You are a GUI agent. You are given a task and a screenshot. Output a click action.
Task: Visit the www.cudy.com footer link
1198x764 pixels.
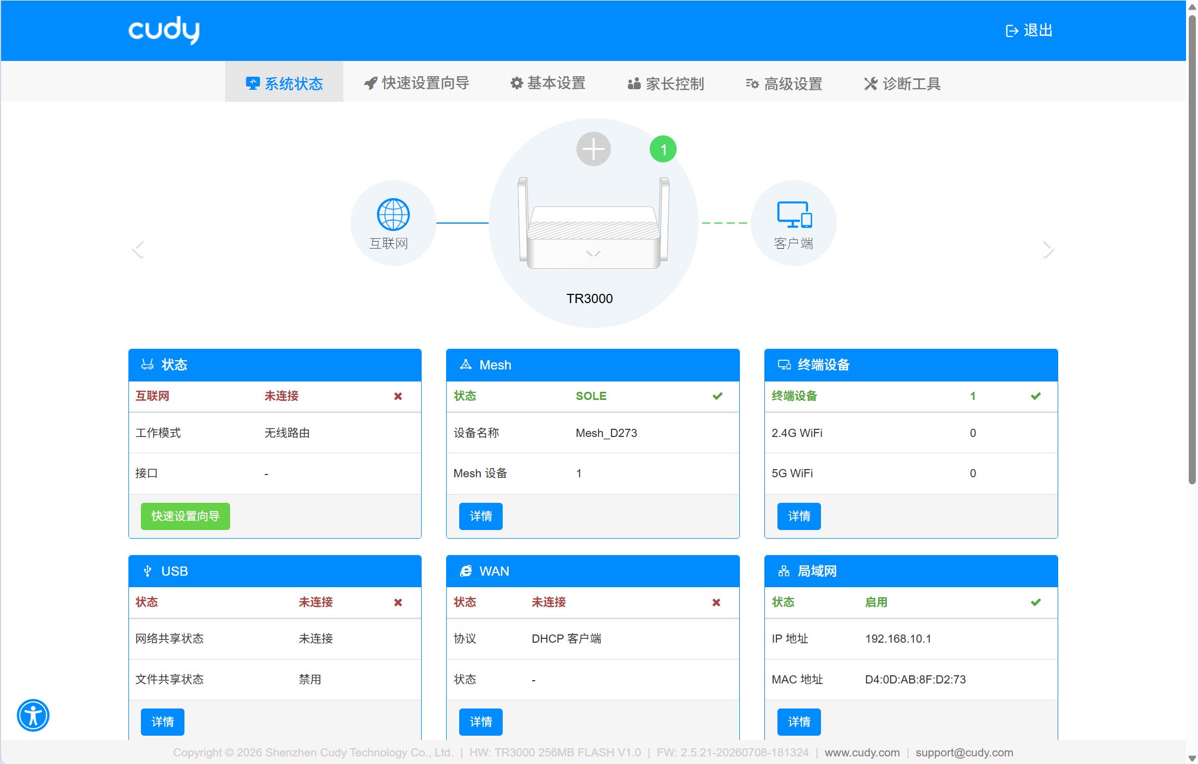(862, 753)
